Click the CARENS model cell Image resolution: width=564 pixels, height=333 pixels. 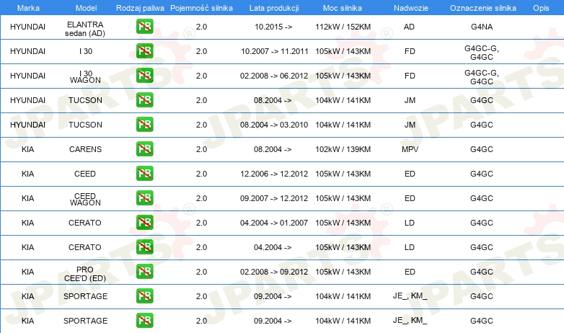(x=85, y=149)
